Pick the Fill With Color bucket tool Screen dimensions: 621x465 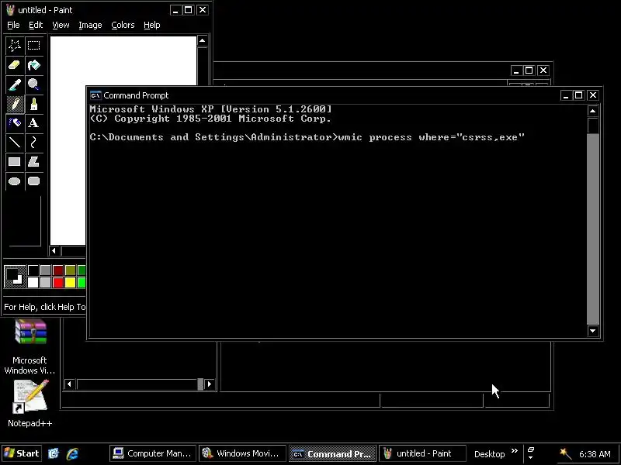pos(33,65)
